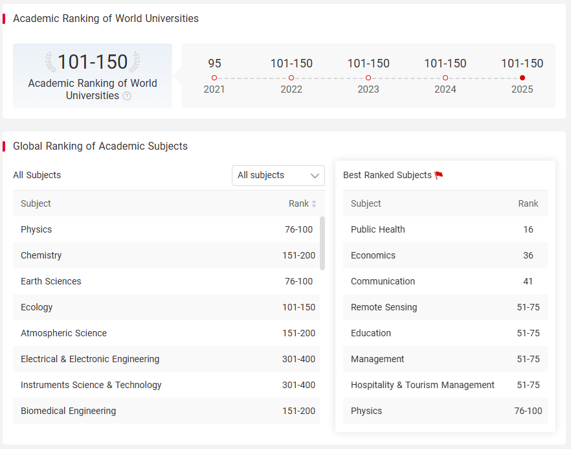Select the 2022 ranking timeline marker
This screenshot has height=449, width=571.
pos(291,78)
